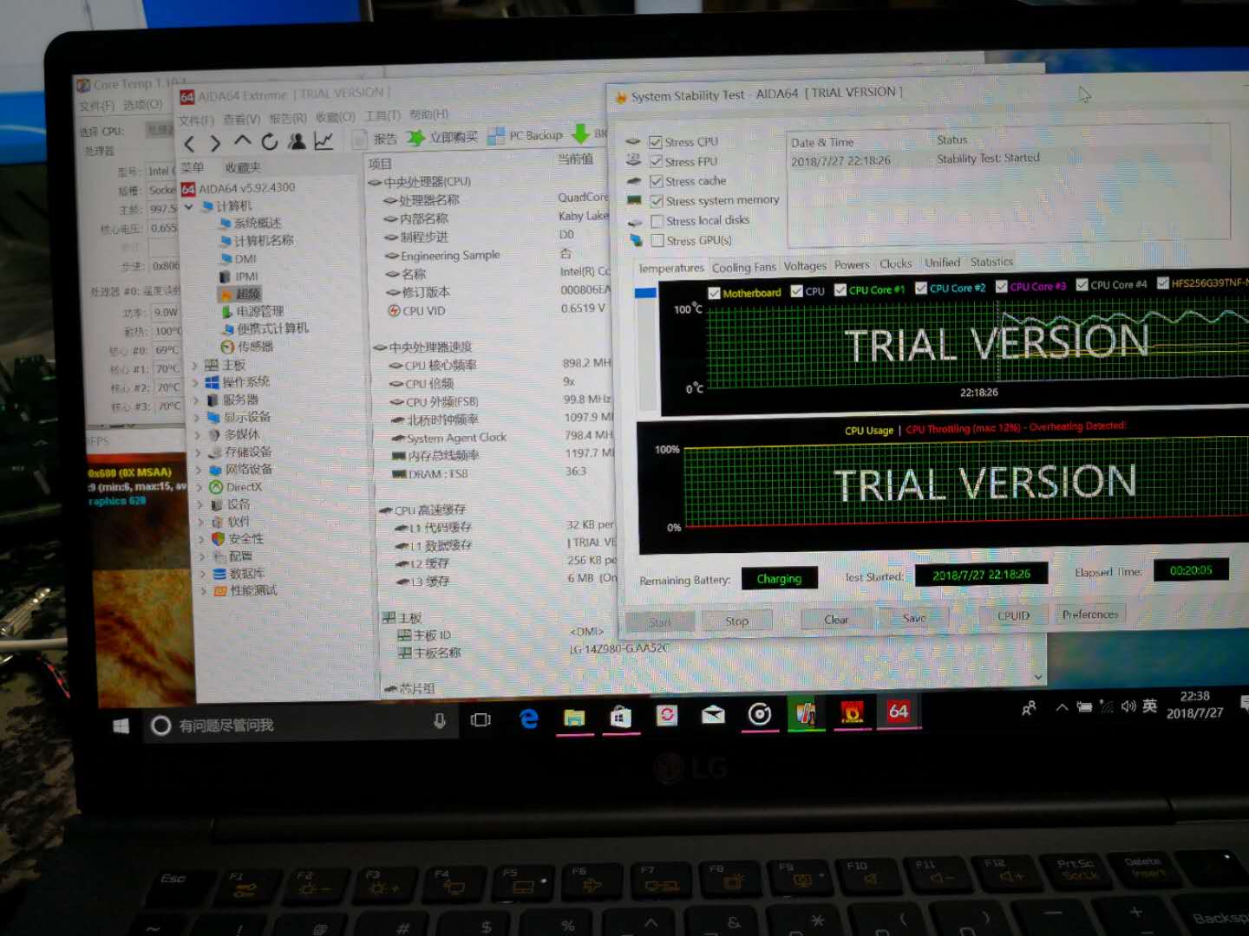Open PC Backup from AIDA64 toolbar
Image resolution: width=1249 pixels, height=936 pixels.
(x=526, y=135)
